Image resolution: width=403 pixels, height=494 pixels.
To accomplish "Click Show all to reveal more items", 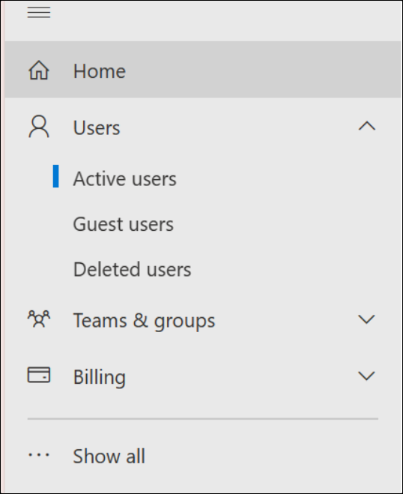I will (x=109, y=456).
